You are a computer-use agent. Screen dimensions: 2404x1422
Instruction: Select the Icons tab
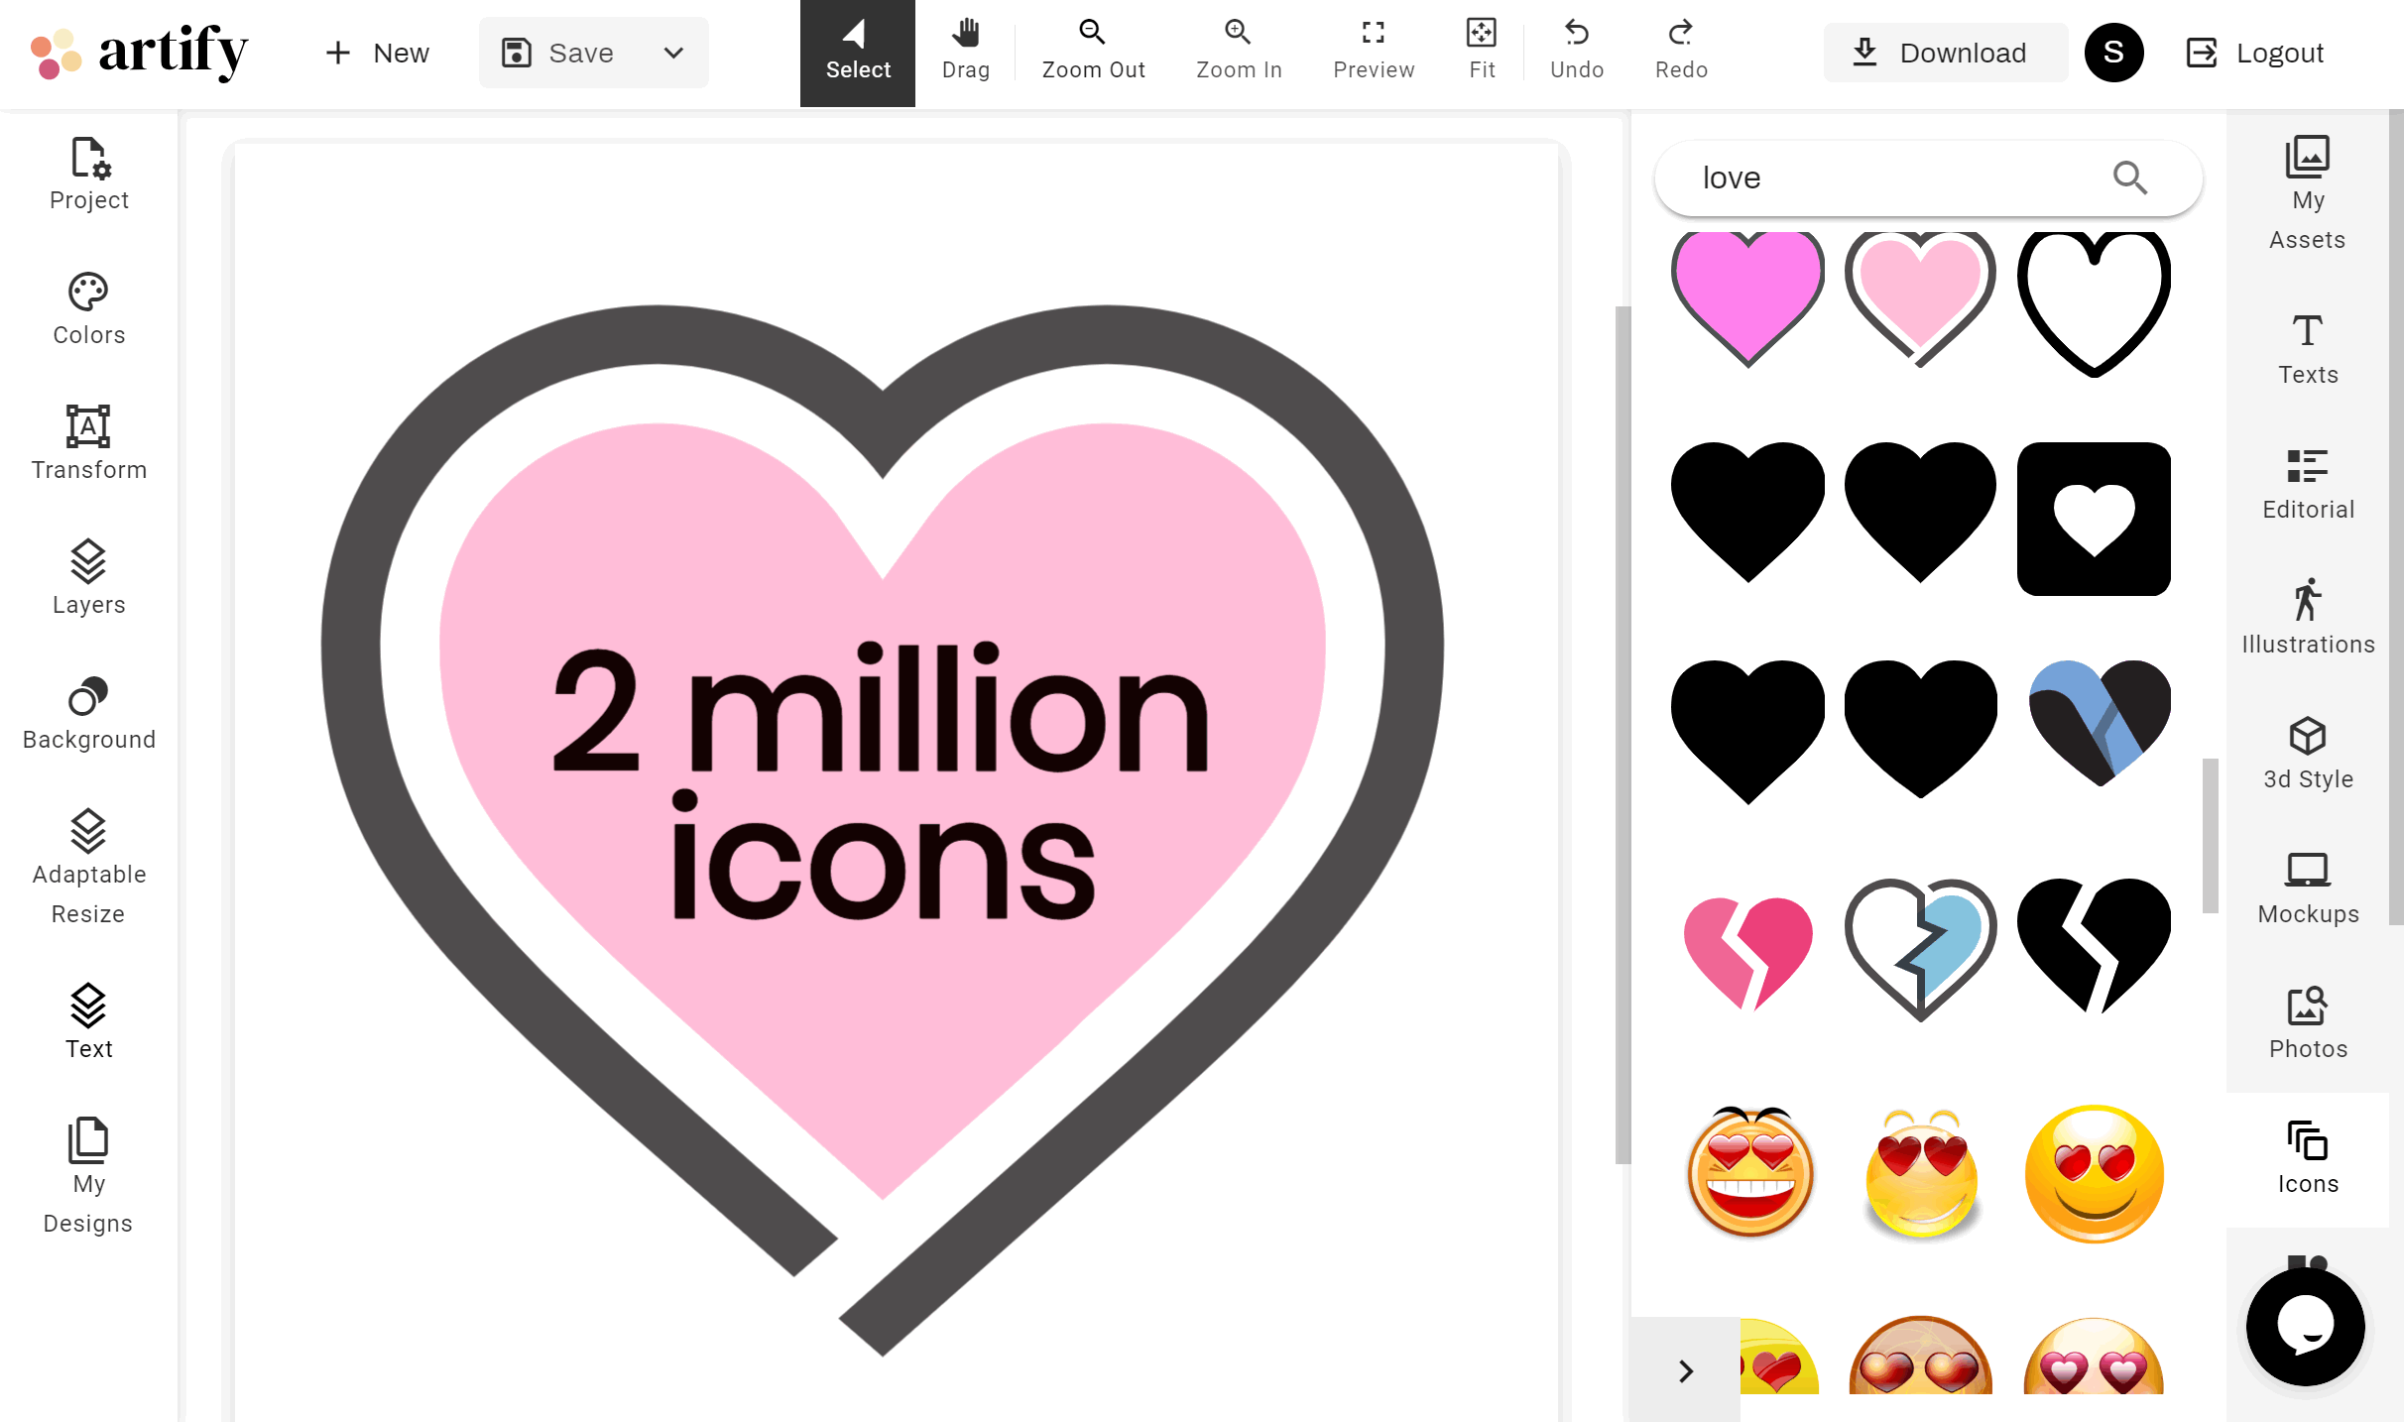[2308, 1159]
